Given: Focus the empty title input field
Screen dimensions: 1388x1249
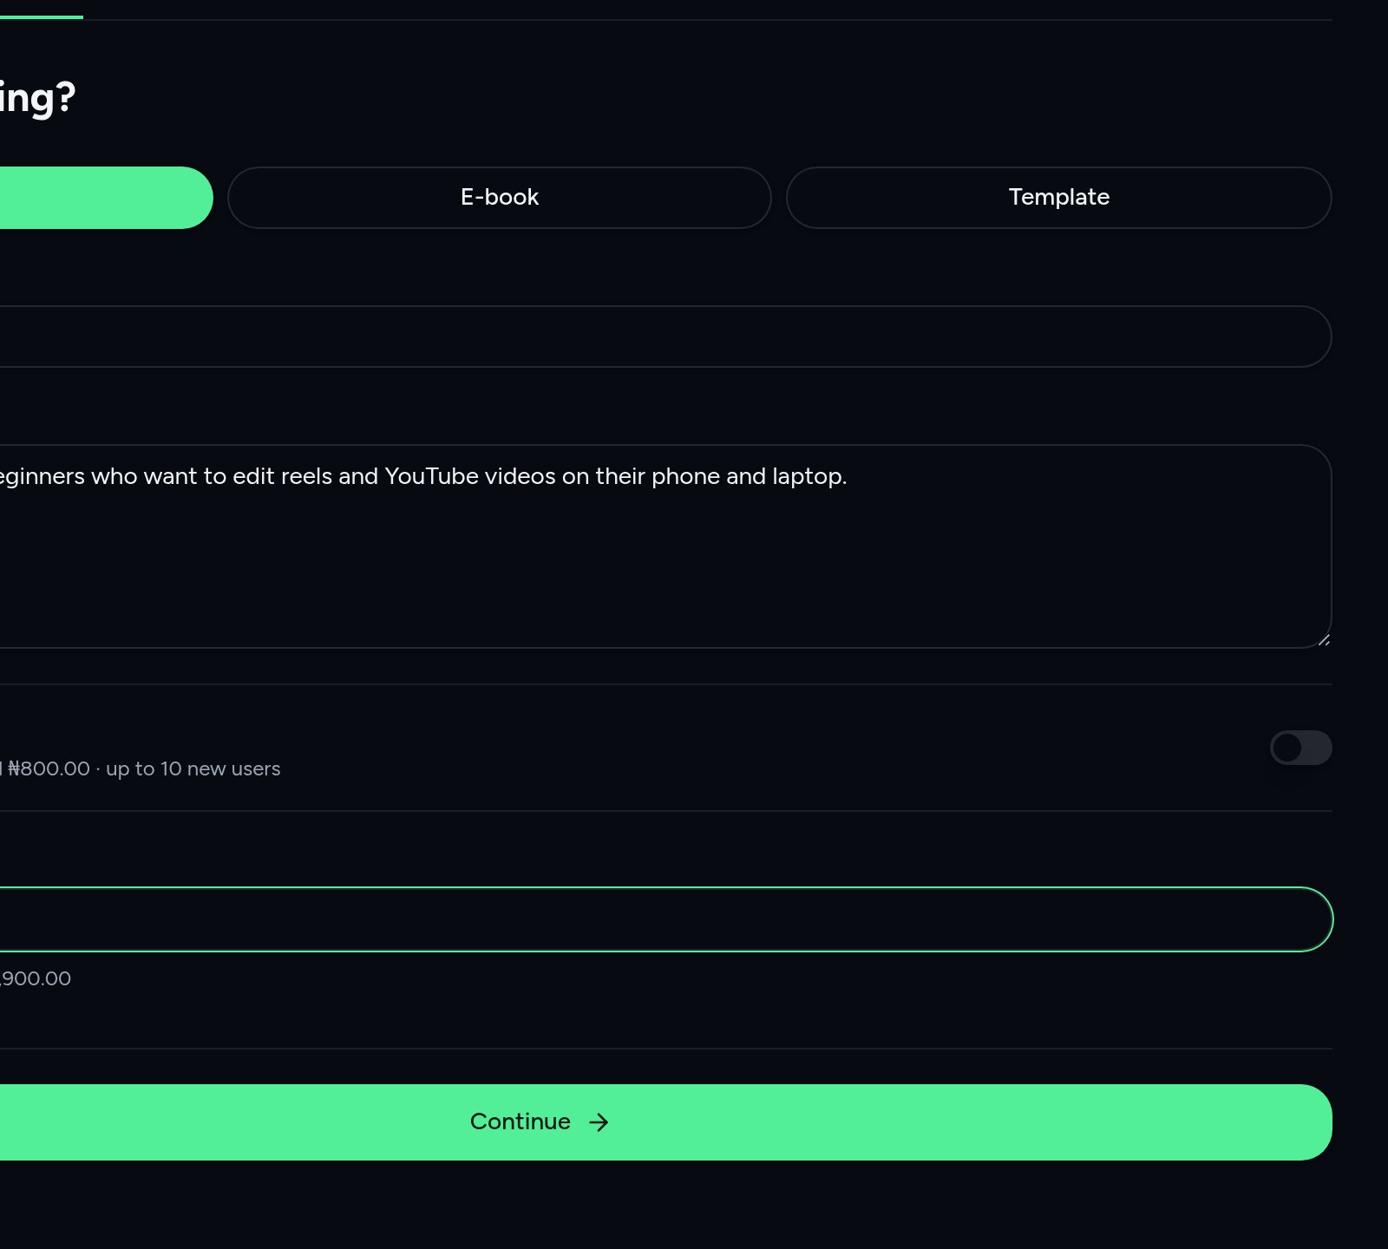Looking at the screenshot, I should click(665, 337).
